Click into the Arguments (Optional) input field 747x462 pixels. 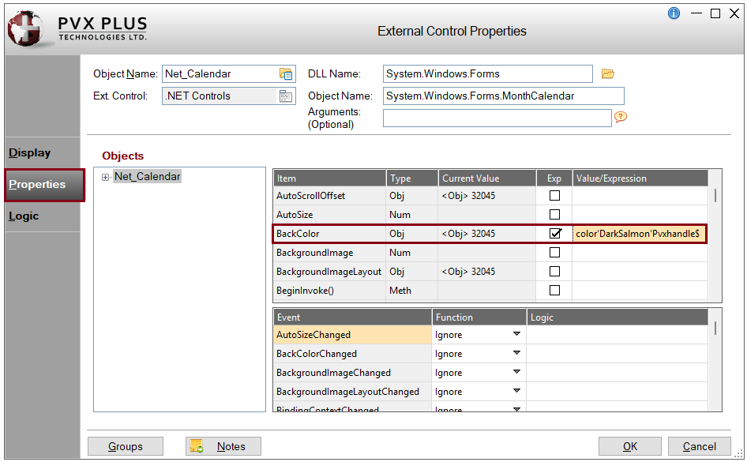pos(497,118)
